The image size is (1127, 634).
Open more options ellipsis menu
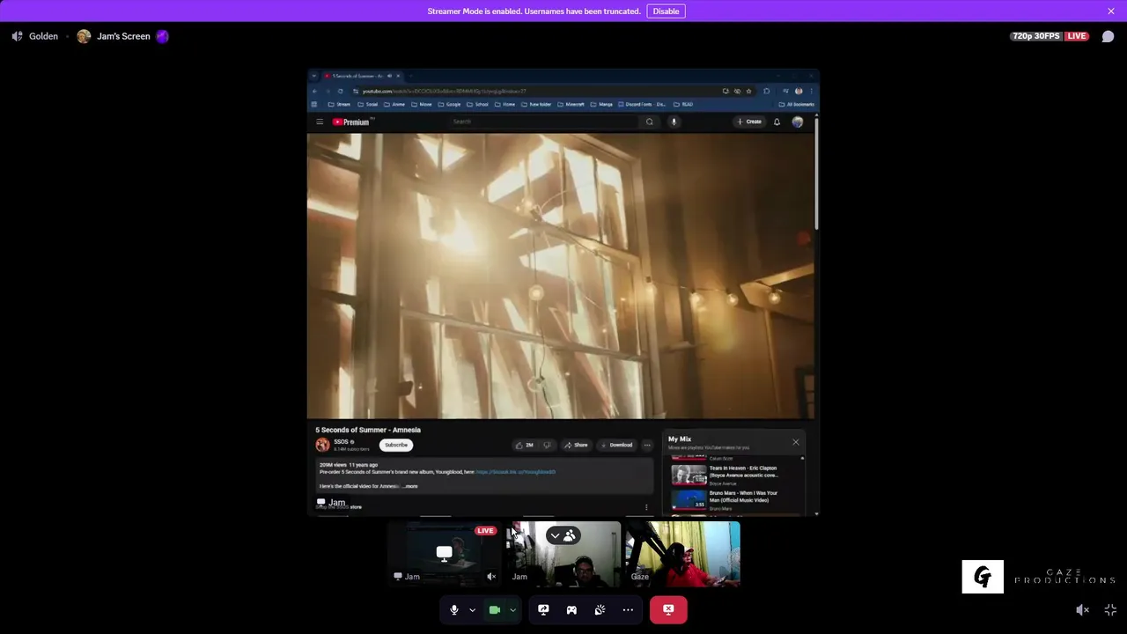[x=628, y=609]
